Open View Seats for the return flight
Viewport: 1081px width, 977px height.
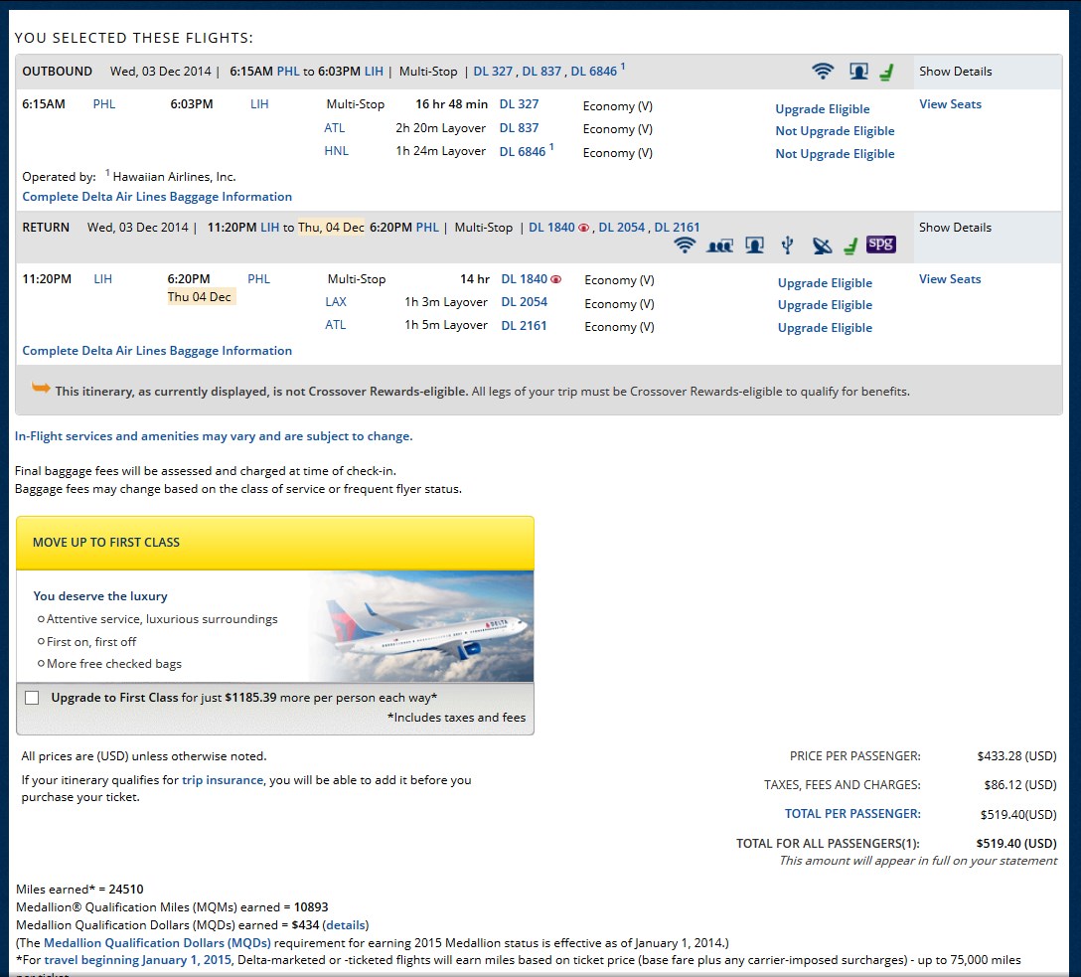pyautogui.click(x=950, y=279)
